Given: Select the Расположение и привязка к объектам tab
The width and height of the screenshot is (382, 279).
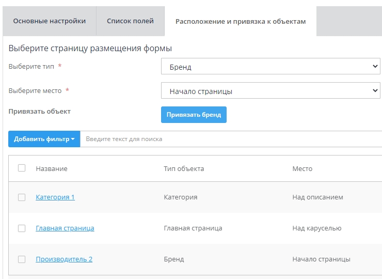Looking at the screenshot, I should coord(241,22).
